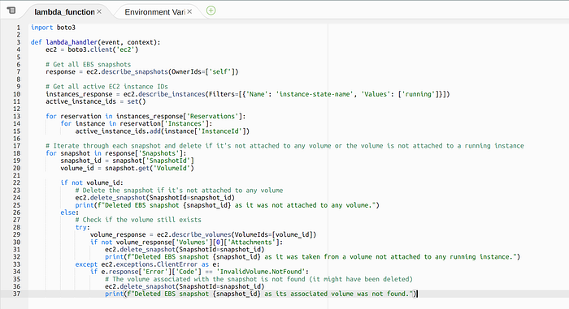Click the delete_snapshot call on line 24

[x=155, y=198]
